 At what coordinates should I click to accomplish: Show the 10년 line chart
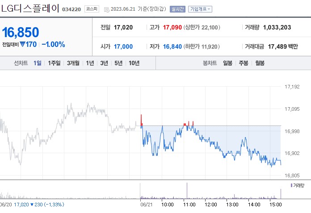pyautogui.click(x=134, y=63)
